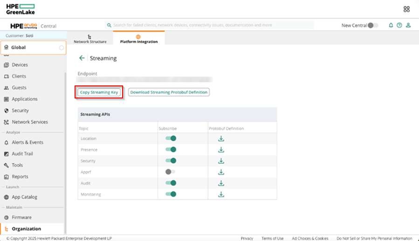Click Download Streaming Protobuf Definition button
Viewport: 419px width, 241px height.
[x=169, y=92]
